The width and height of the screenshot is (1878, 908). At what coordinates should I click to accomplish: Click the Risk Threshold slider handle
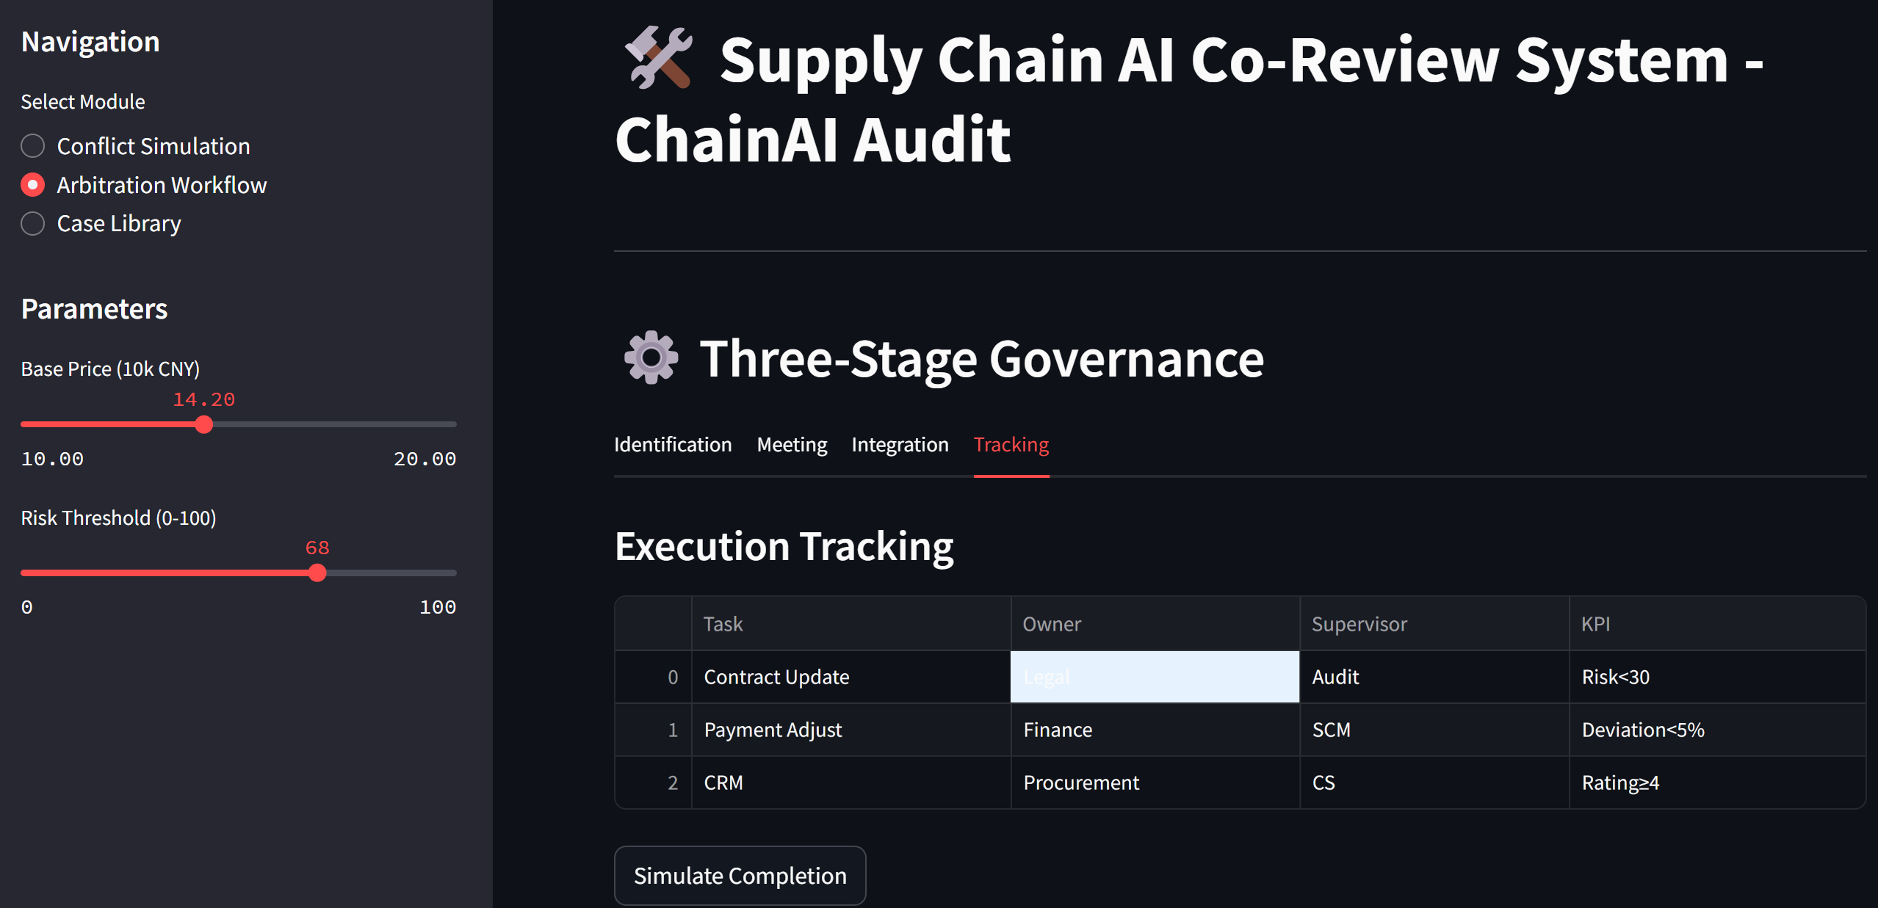point(317,573)
